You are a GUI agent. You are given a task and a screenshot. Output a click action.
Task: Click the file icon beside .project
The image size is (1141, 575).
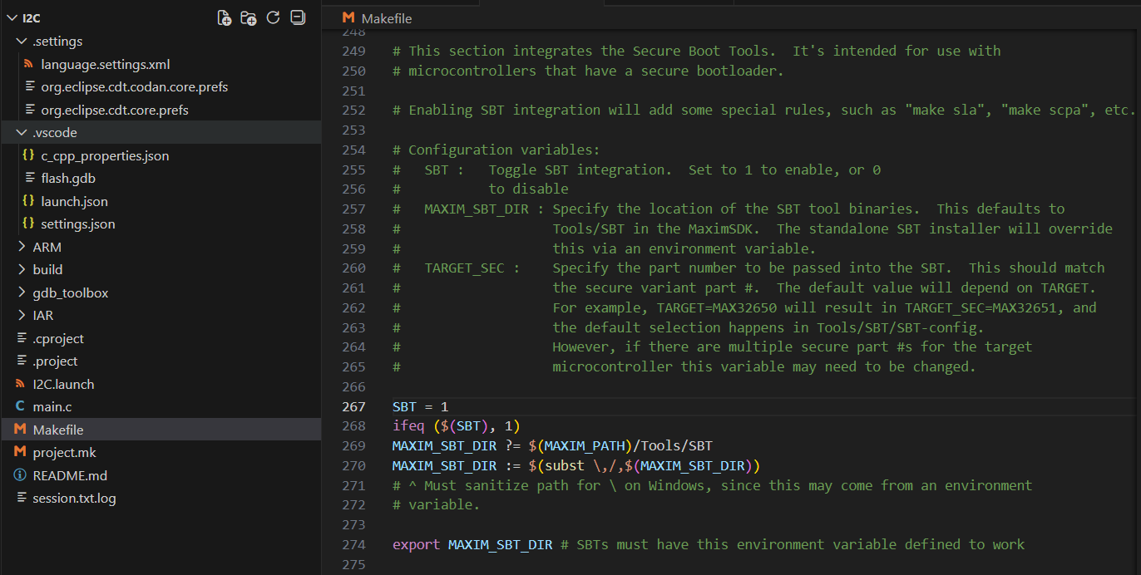click(22, 361)
